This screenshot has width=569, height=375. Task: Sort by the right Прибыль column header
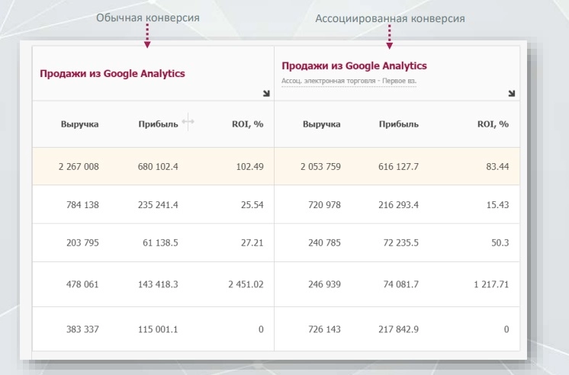[399, 124]
